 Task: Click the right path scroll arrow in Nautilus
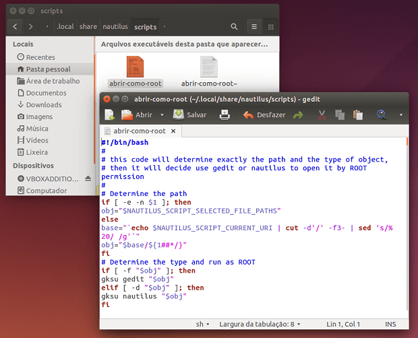tap(165, 27)
